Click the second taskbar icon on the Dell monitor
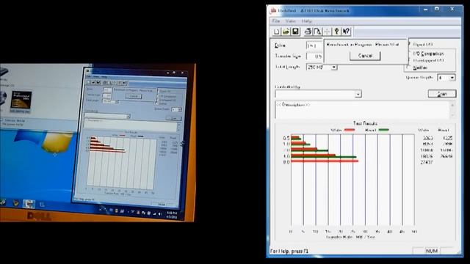This screenshot has height=264, width=470. pyautogui.click(x=15, y=203)
